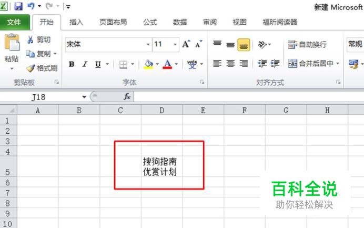This screenshot has height=228, width=364.
Task: Click the 文 phonetic guide icon
Action: click(192, 64)
